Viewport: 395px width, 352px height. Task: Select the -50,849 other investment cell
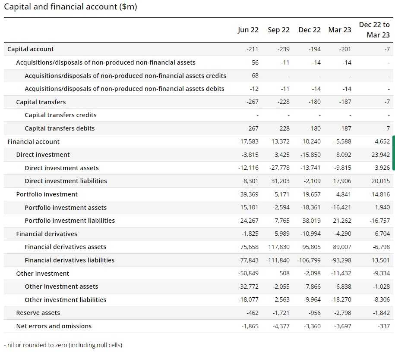pos(248,274)
